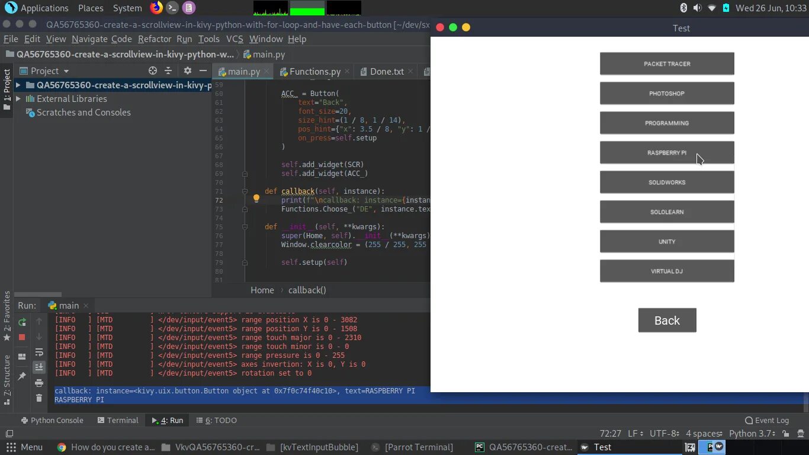The width and height of the screenshot is (809, 455).
Task: Open the Z: Structure side tab
Action: click(7, 379)
